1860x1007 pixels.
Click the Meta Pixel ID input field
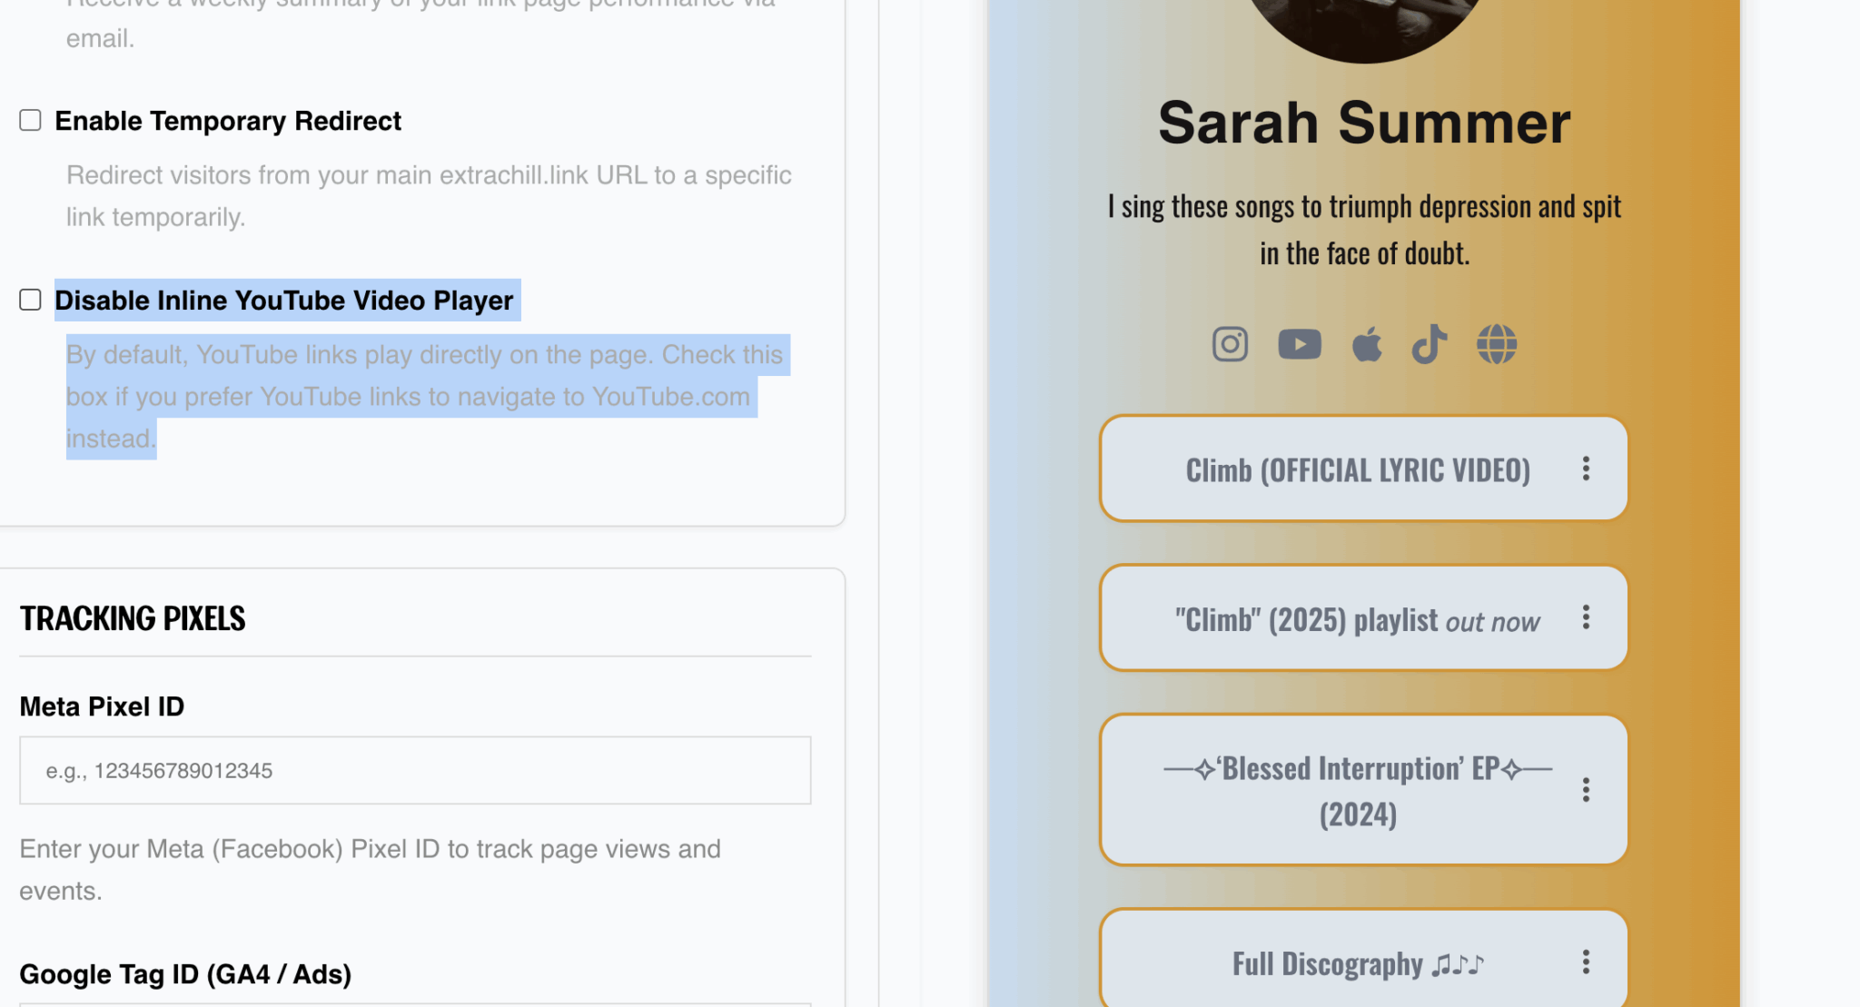tap(415, 770)
